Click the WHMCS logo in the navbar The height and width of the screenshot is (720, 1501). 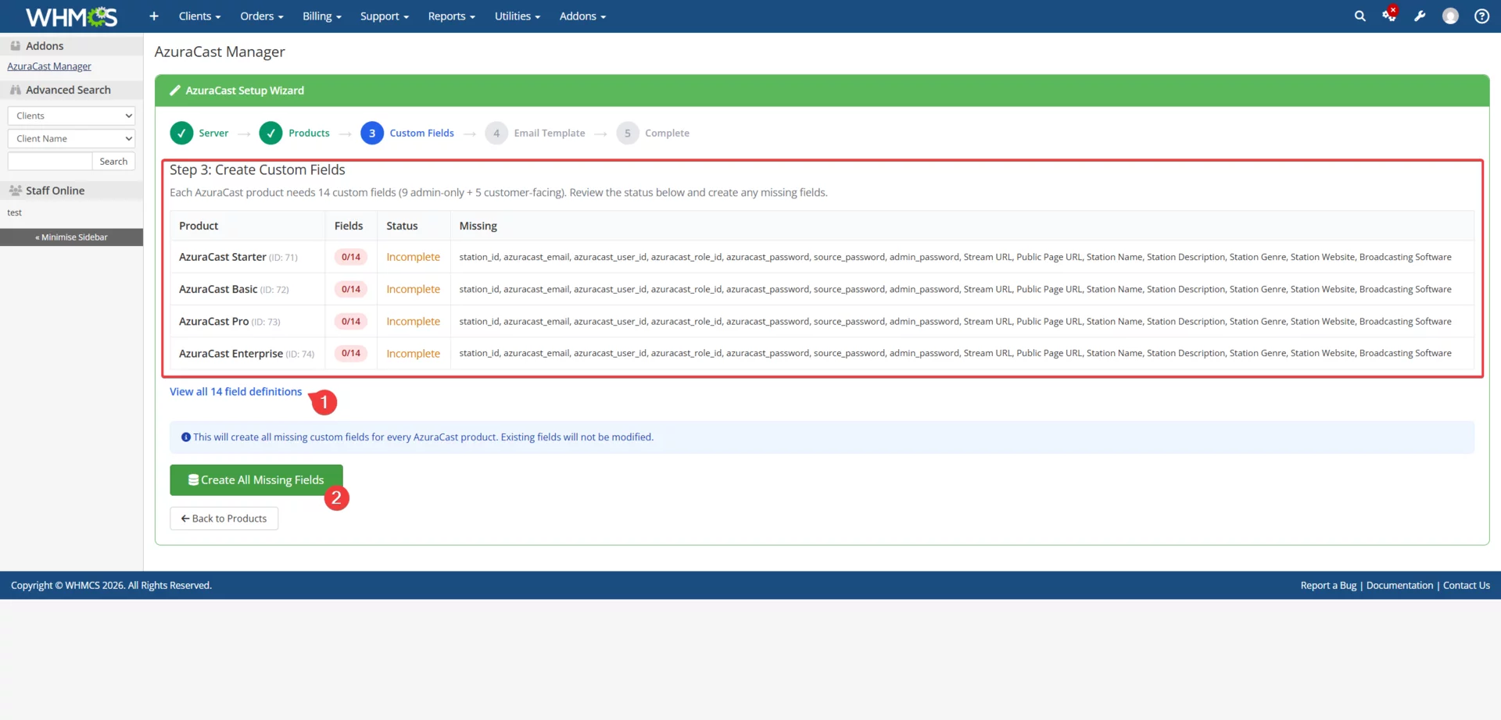(70, 16)
